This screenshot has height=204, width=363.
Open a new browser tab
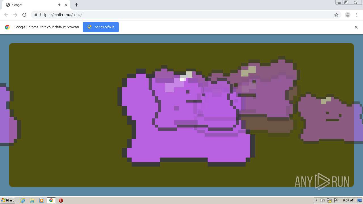pos(77,5)
